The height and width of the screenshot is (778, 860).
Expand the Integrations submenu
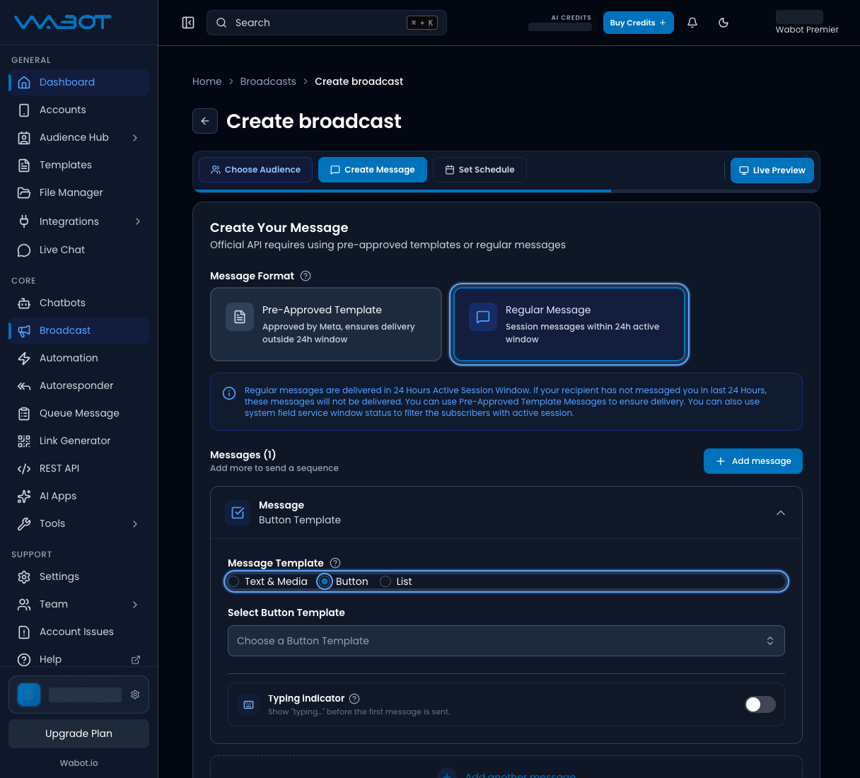tap(137, 221)
